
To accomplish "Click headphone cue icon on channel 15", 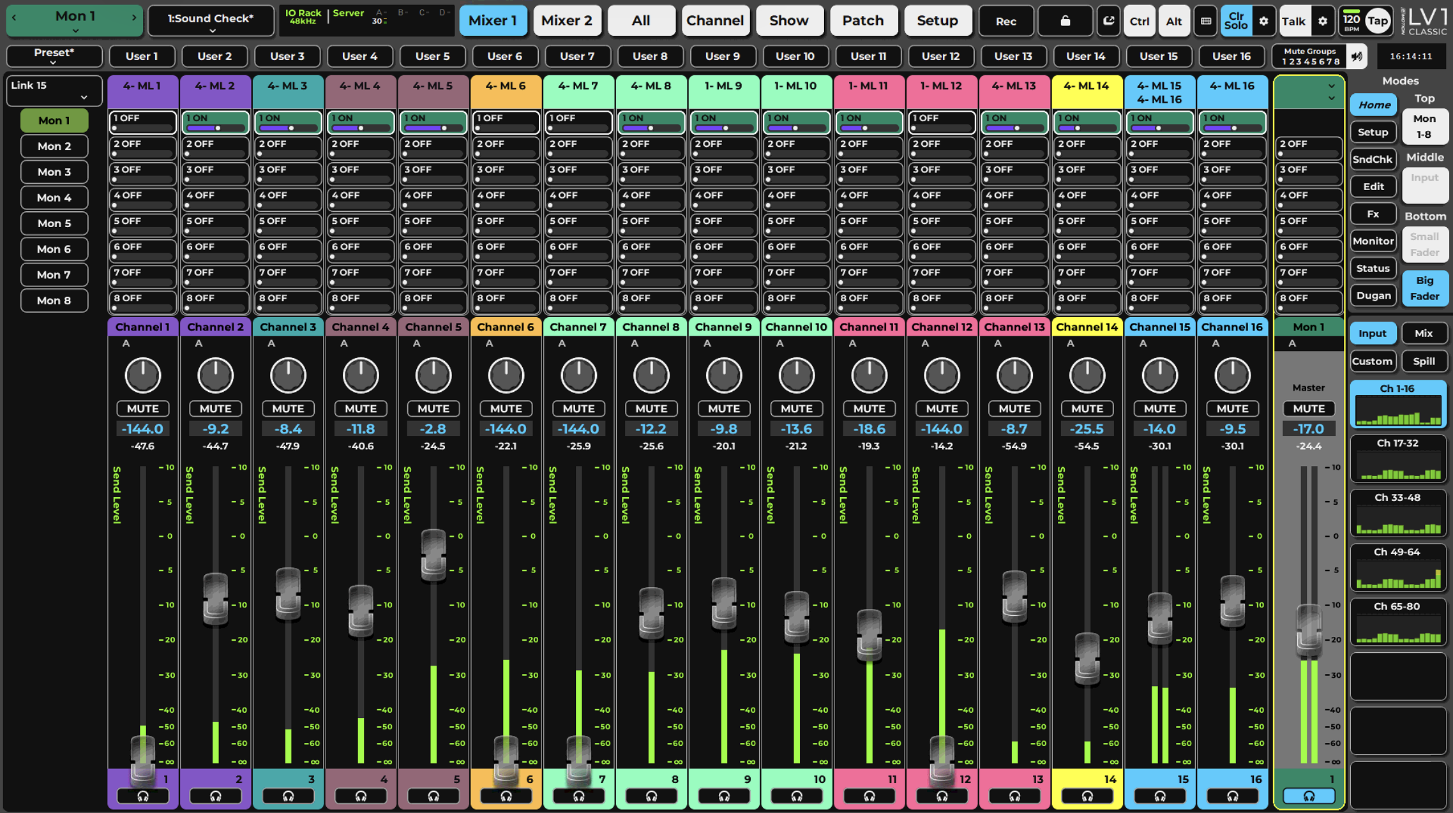I will 1160,796.
